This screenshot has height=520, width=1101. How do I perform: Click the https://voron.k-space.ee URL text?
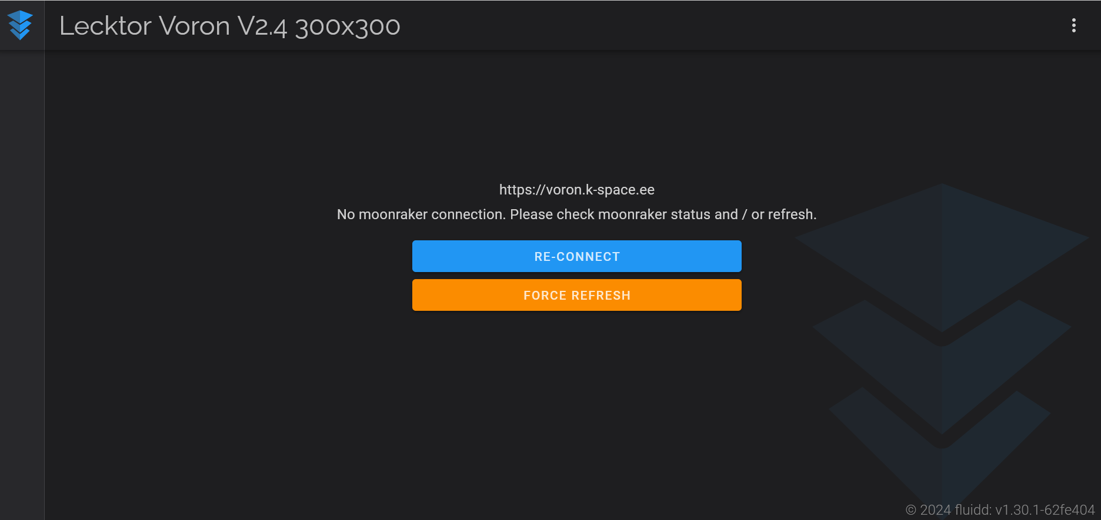point(577,190)
